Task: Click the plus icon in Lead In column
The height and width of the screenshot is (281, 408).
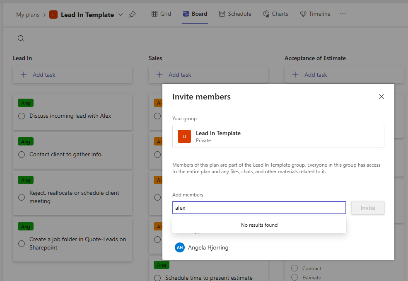Action: point(24,75)
